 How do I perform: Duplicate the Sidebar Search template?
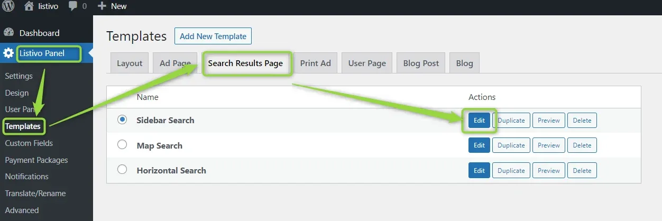511,120
